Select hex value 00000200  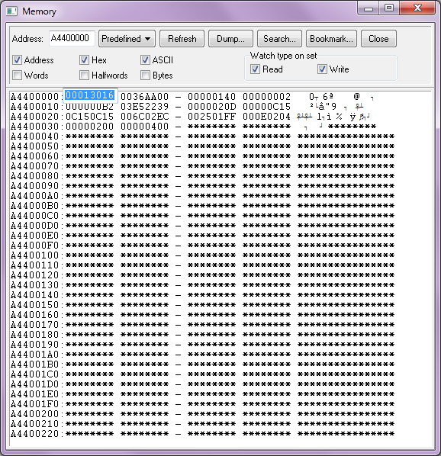tap(89, 127)
